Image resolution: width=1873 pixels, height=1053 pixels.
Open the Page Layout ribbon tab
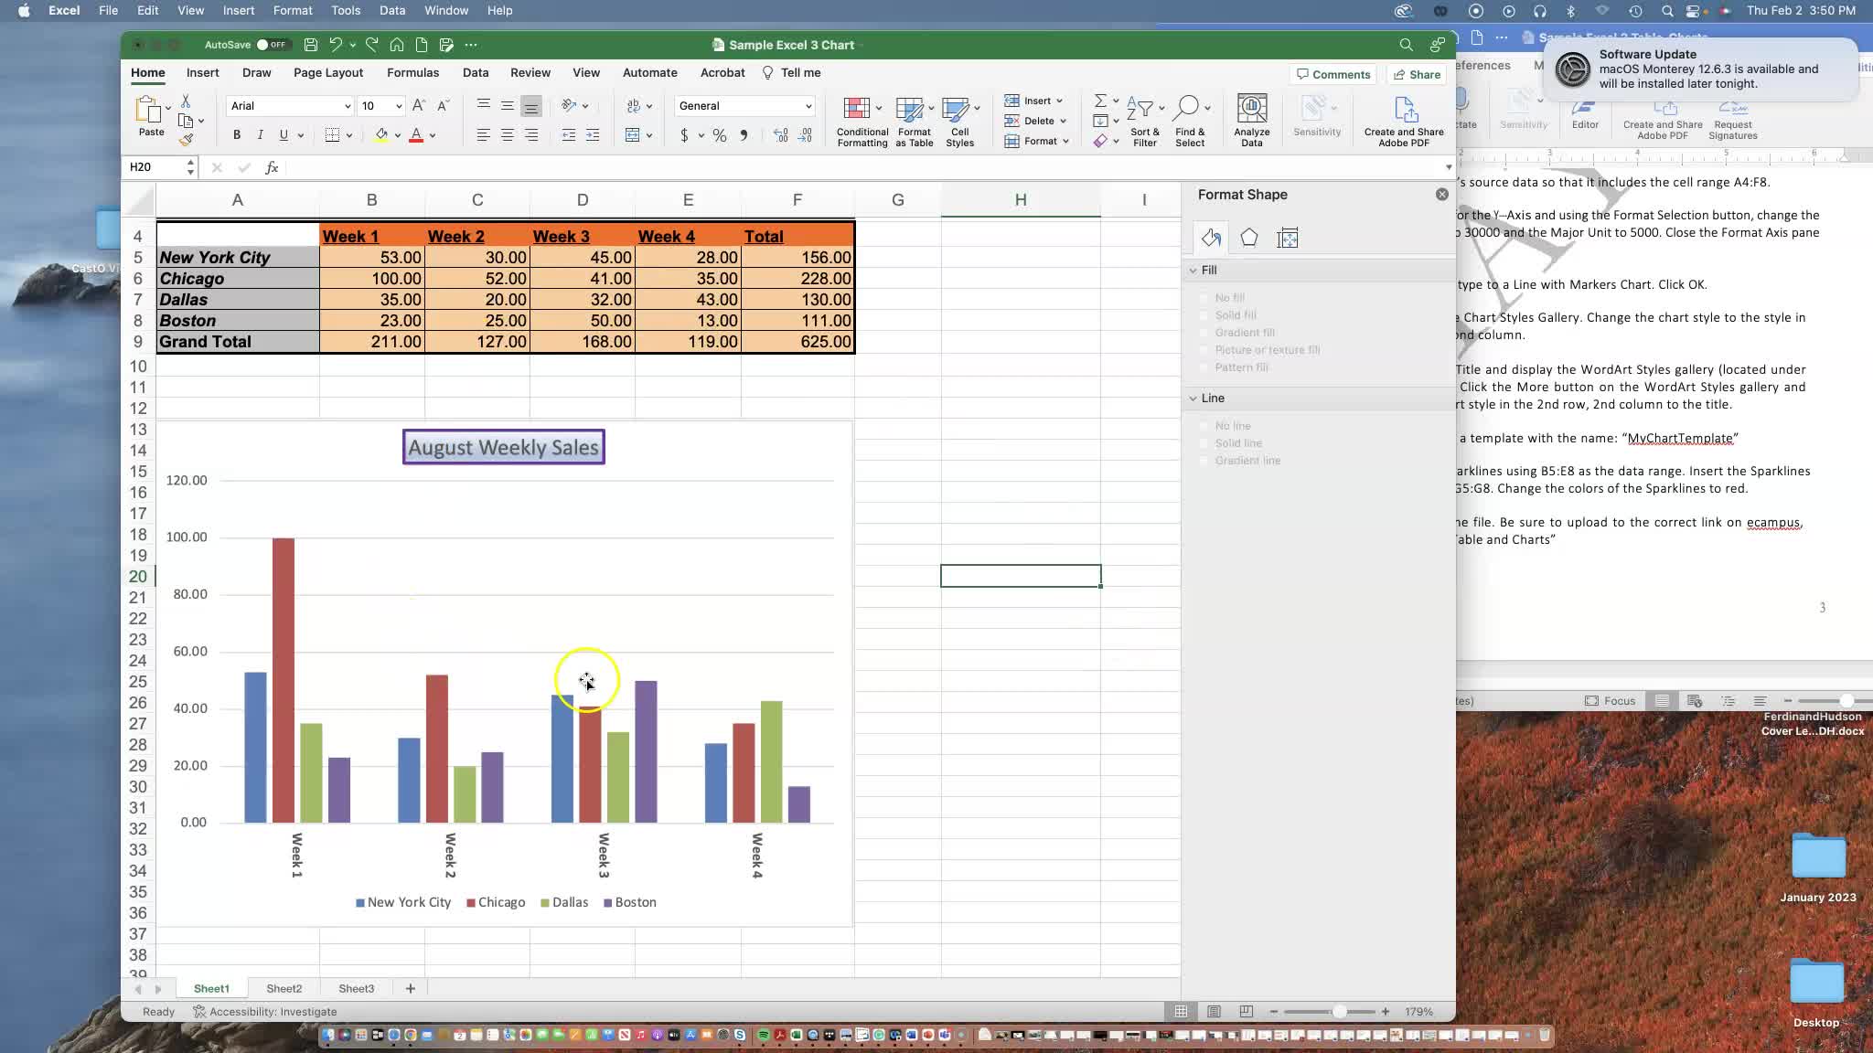coord(328,73)
